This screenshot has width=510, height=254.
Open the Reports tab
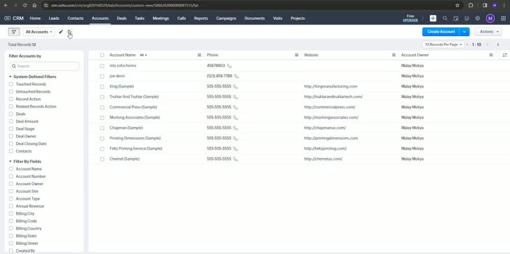click(x=201, y=18)
